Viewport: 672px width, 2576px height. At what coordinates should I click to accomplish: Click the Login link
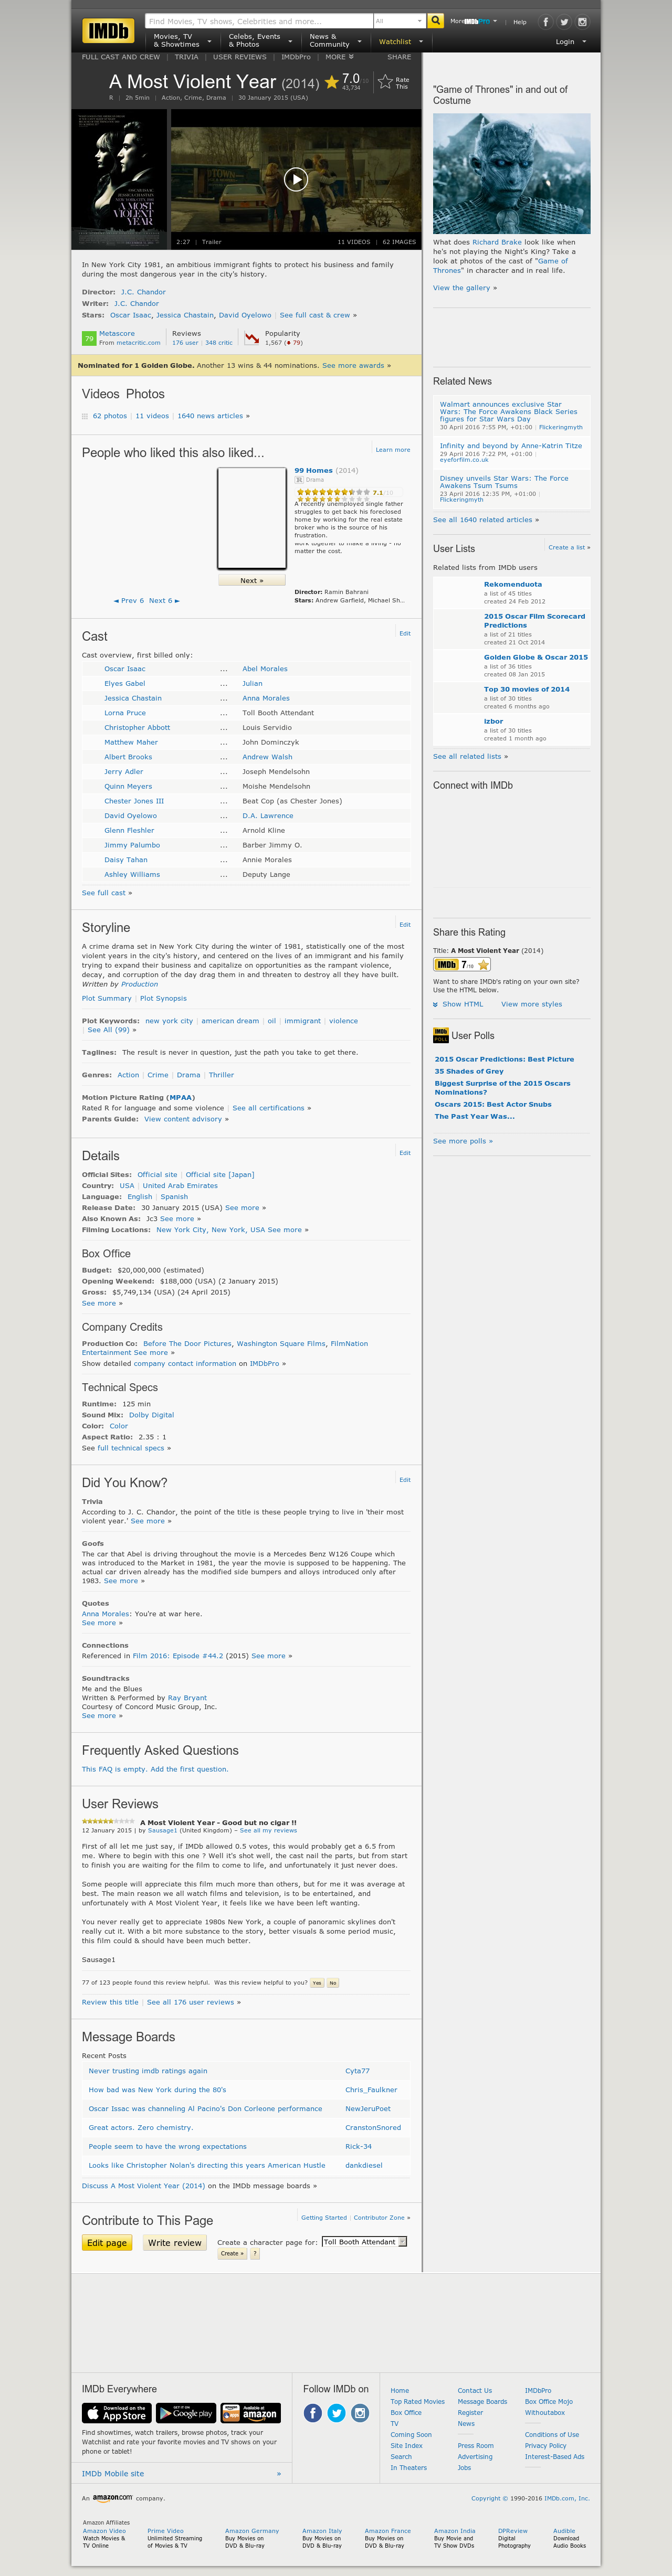coord(565,41)
